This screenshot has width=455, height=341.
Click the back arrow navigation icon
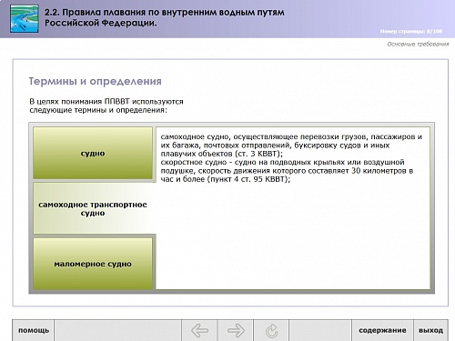pos(199,330)
